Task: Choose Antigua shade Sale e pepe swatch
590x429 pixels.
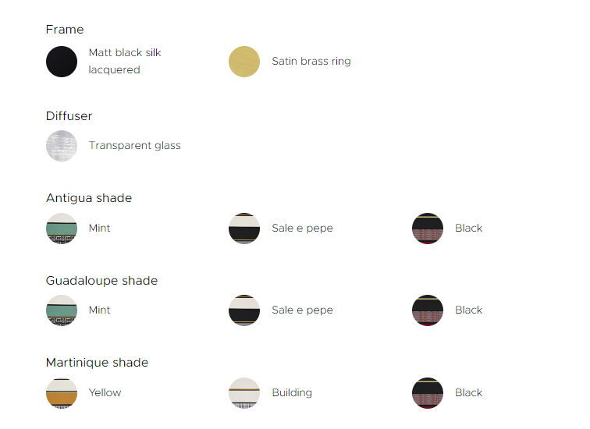Action: [244, 229]
